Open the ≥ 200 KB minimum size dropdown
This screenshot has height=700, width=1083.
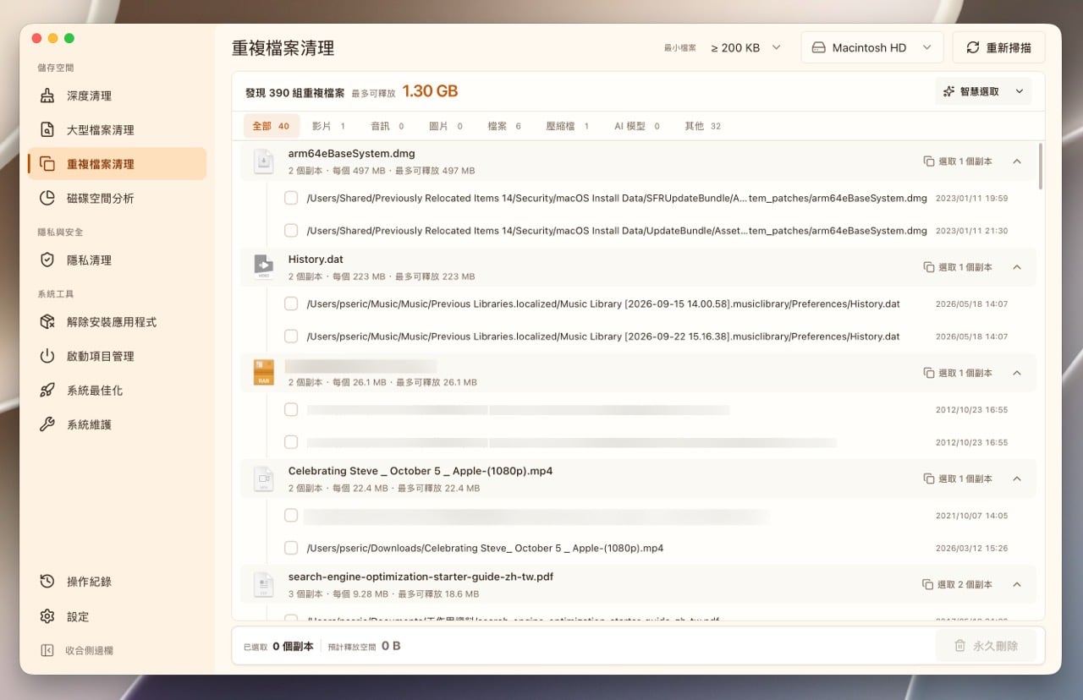click(x=745, y=48)
